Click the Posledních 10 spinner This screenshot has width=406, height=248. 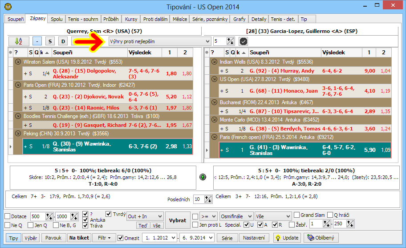pos(208,199)
